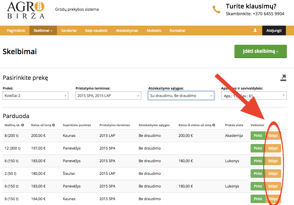Image resolution: width=294 pixels, height=205 pixels.
Task: Click info icon beside Kaina iš vietos
Action: point(214,125)
